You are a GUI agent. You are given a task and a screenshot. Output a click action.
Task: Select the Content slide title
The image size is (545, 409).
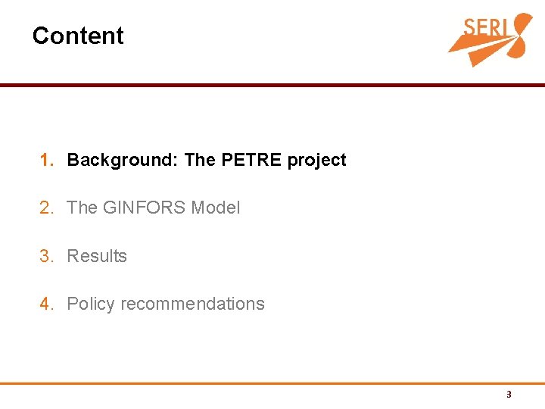[78, 36]
